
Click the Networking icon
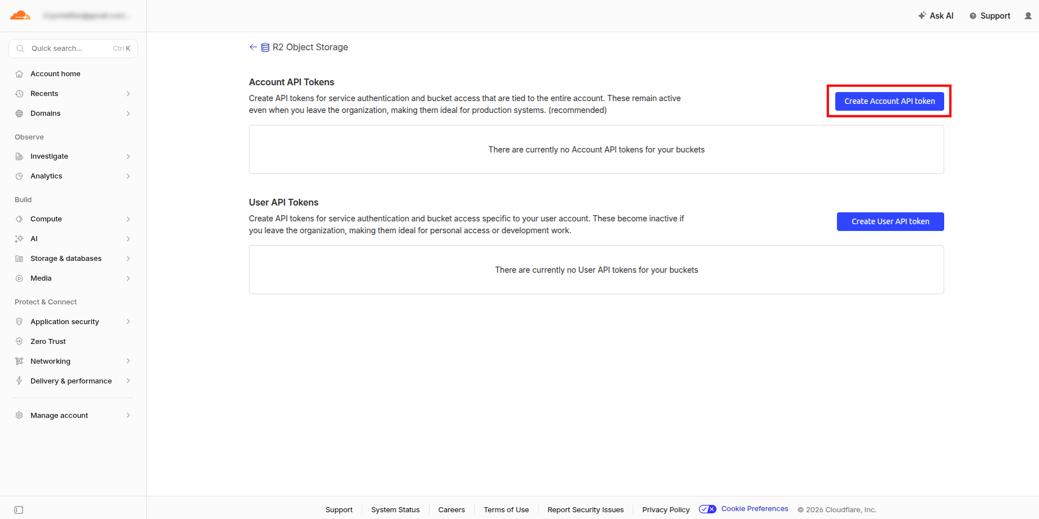[x=19, y=361]
